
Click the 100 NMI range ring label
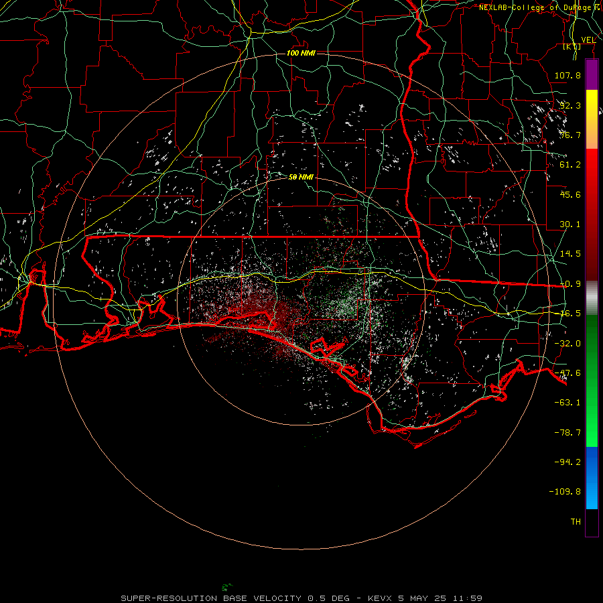[x=301, y=53]
